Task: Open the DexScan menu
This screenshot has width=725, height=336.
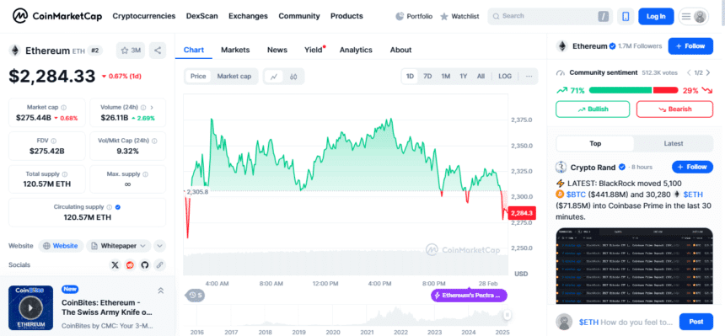Action: 202,16
